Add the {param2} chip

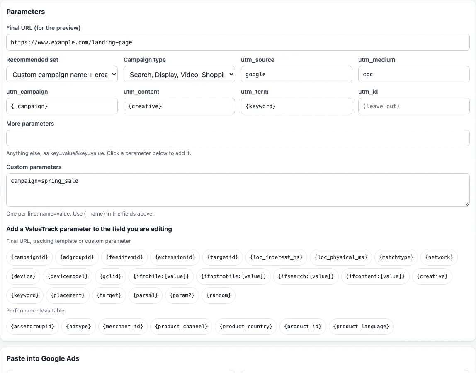tap(182, 295)
